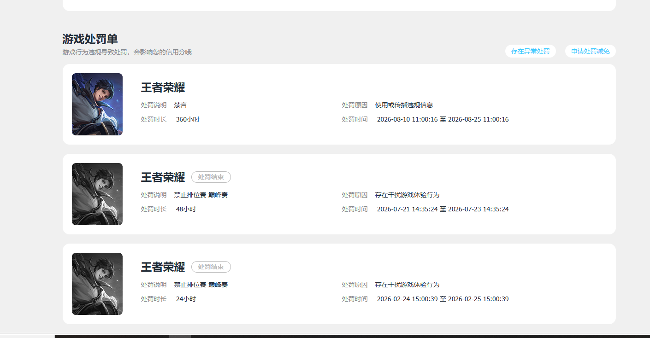
Task: Click the time range starting 2026-08-10 11:00:16
Action: (443, 119)
